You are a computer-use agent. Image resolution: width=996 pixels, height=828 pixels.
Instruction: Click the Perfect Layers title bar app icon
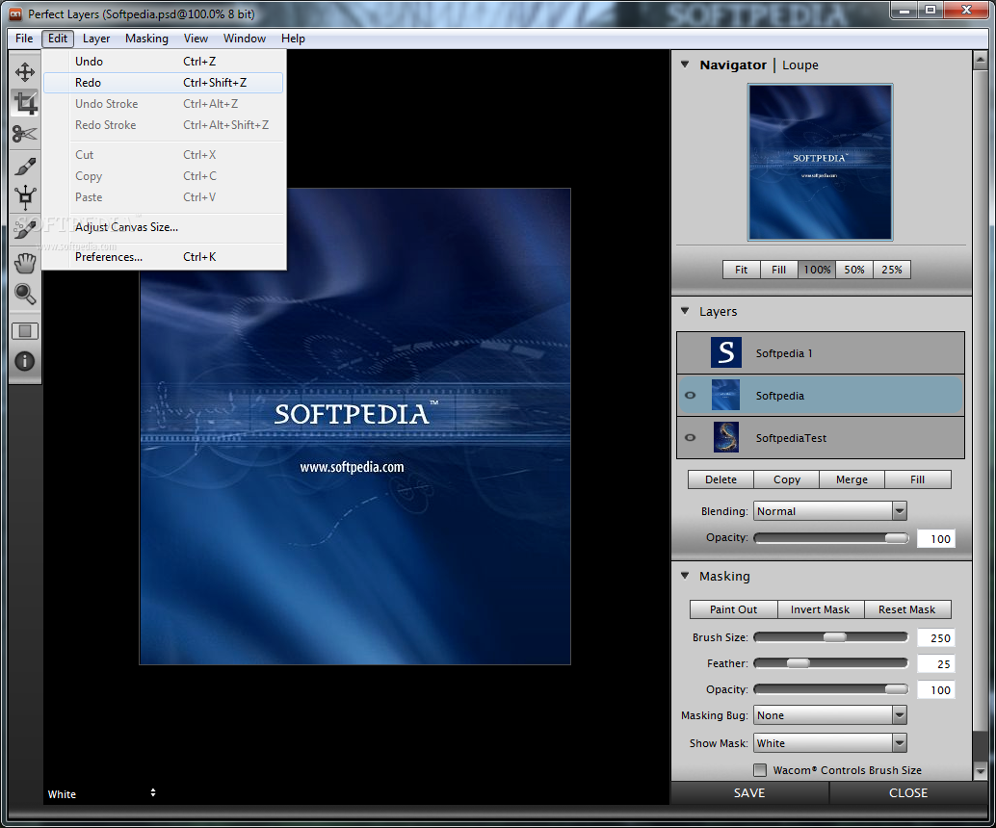point(15,13)
